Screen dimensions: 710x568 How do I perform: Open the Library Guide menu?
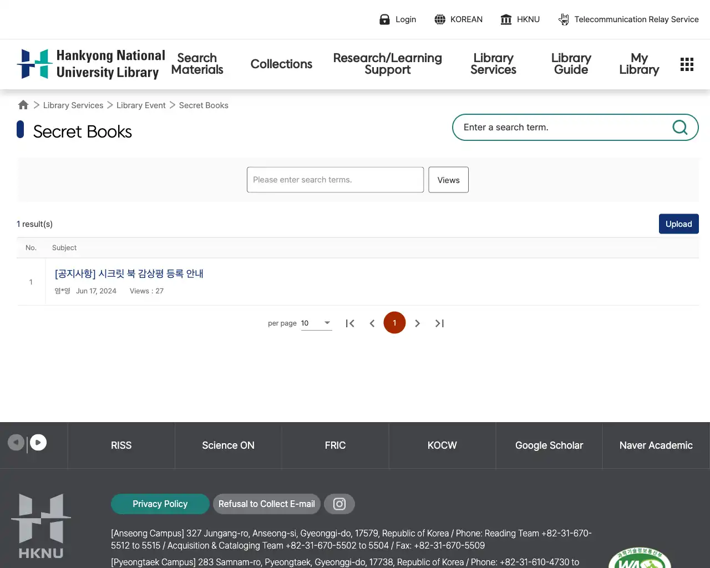coord(571,64)
